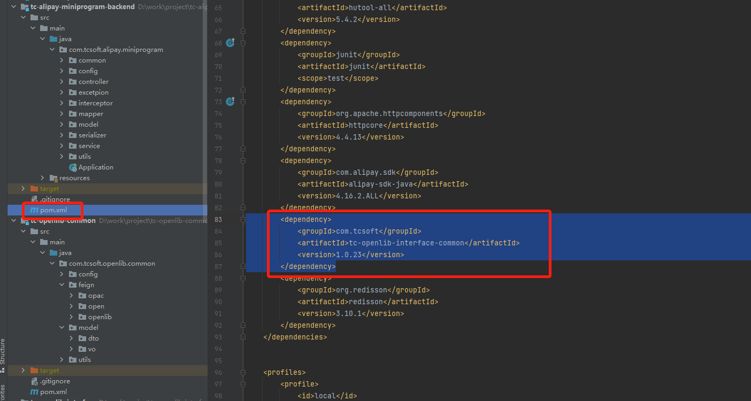Image resolution: width=751 pixels, height=401 pixels.
Task: Click Maven icon of tc-alipay-miniprogram-backend pom.xml
Action: 34,210
